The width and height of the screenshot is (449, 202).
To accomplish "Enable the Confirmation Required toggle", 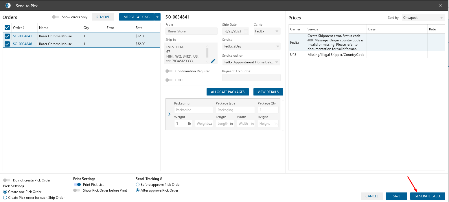I will click(169, 71).
